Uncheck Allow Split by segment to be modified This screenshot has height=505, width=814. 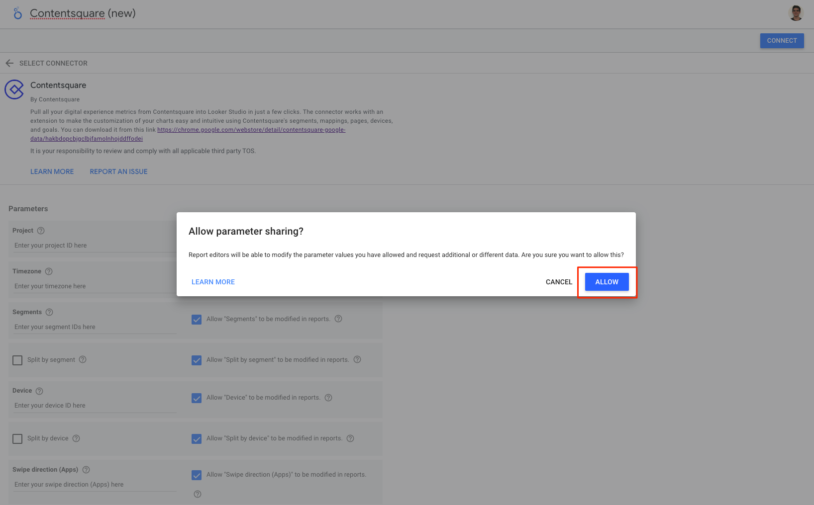pyautogui.click(x=197, y=360)
